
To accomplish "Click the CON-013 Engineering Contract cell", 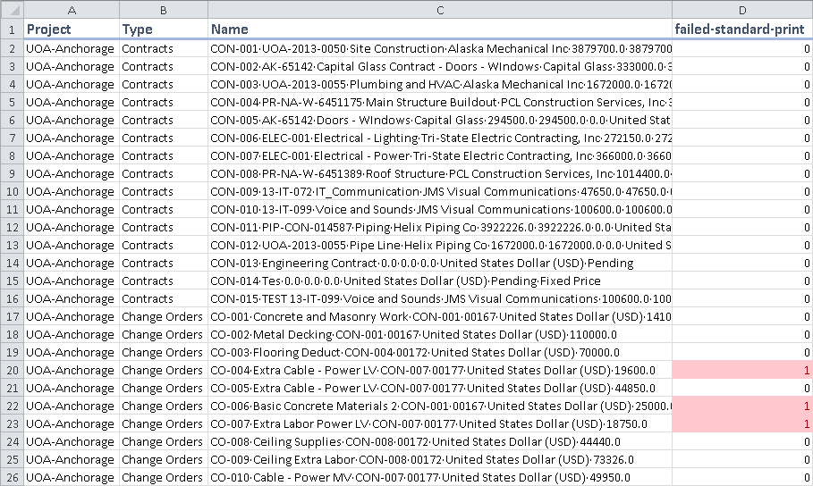I will pos(440,264).
